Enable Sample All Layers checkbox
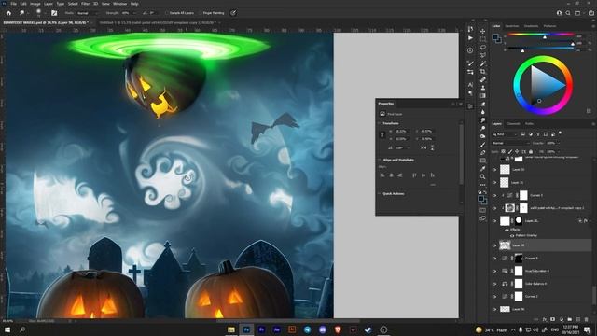This screenshot has height=336, width=597. tap(167, 13)
